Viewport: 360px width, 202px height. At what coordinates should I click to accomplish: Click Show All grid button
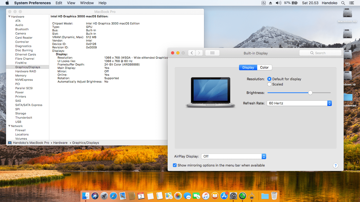(x=212, y=53)
